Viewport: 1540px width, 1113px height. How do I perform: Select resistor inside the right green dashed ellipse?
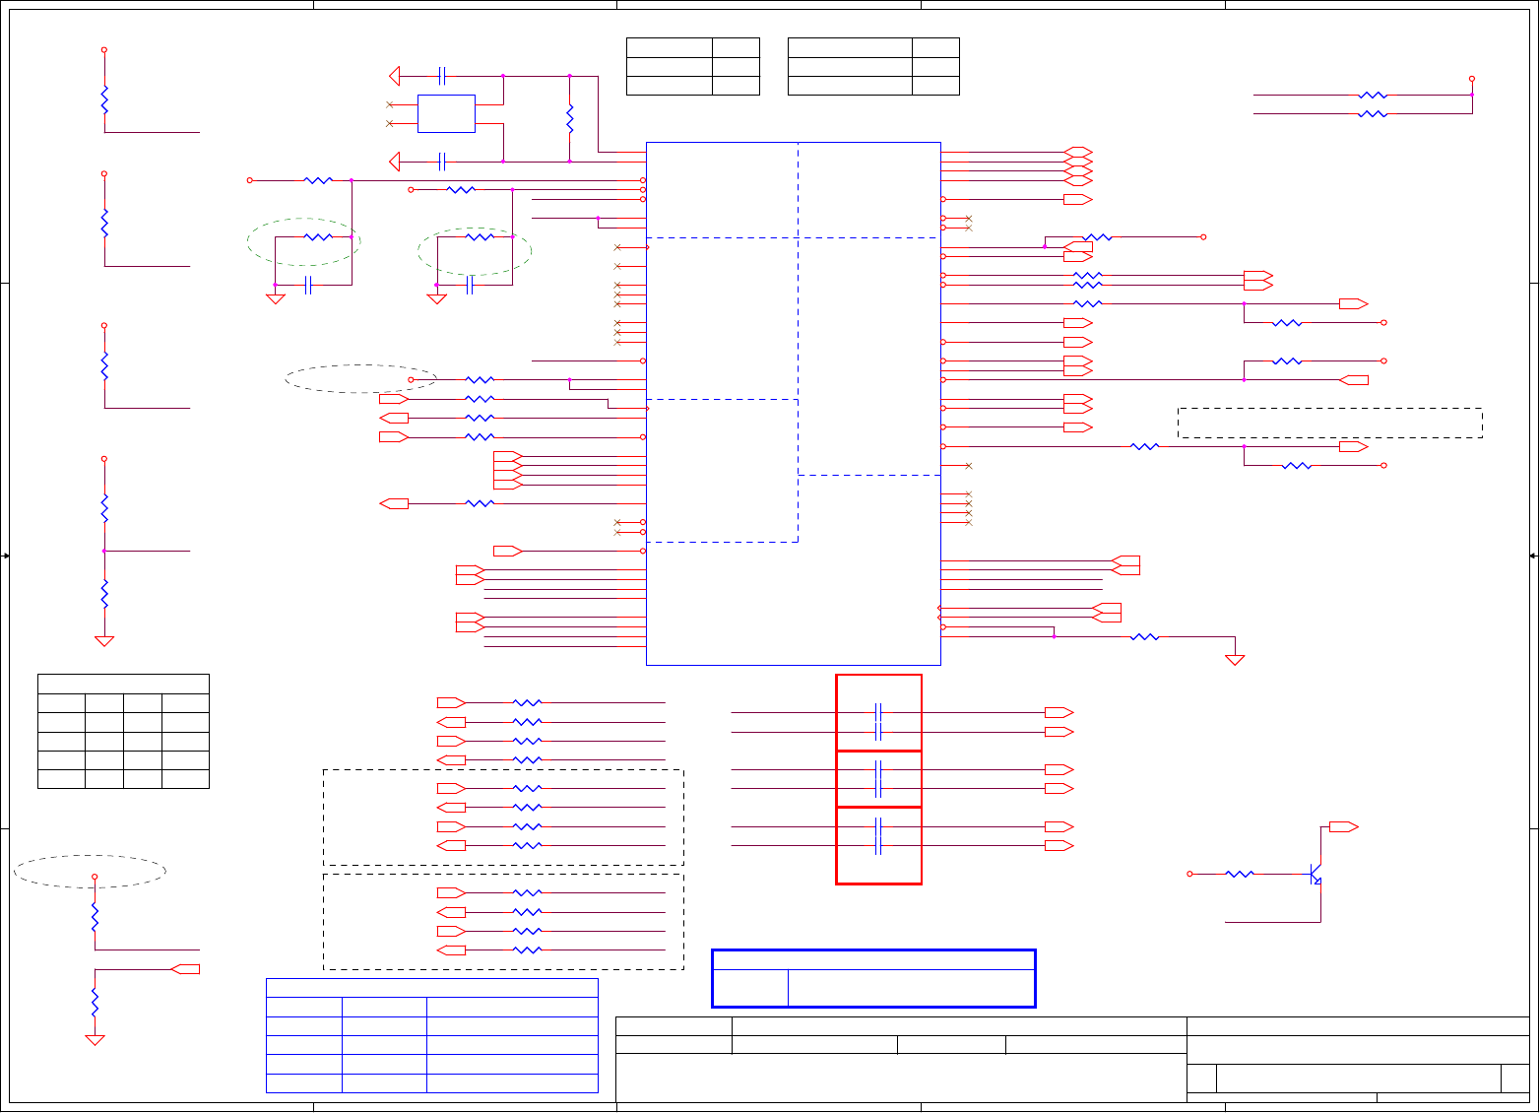click(x=480, y=237)
